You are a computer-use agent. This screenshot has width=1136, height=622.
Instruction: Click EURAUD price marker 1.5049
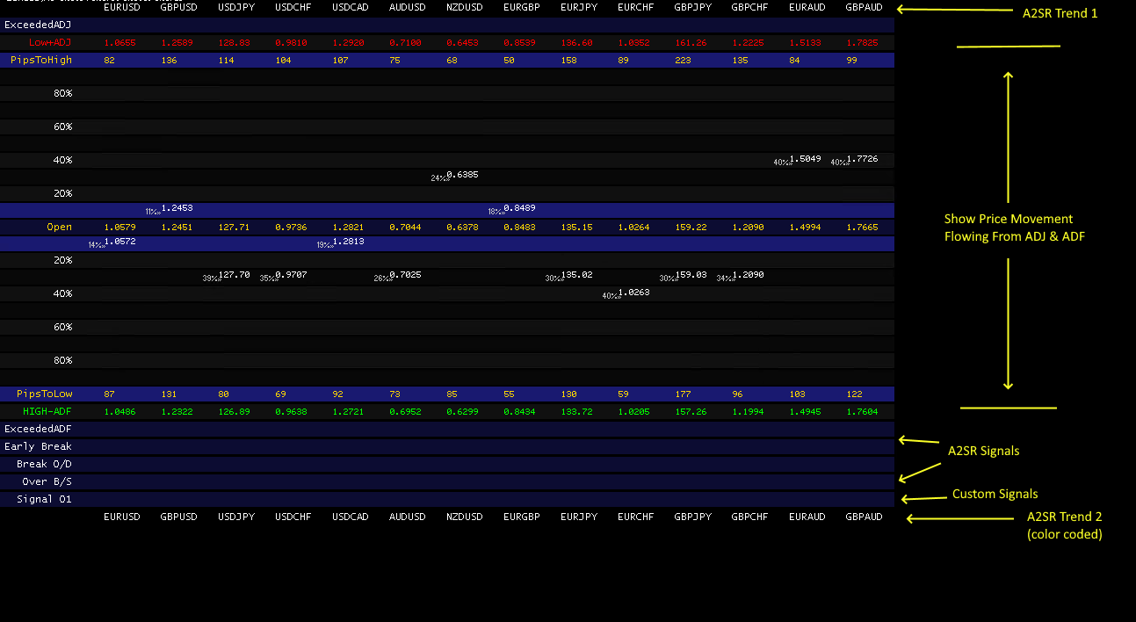(805, 159)
